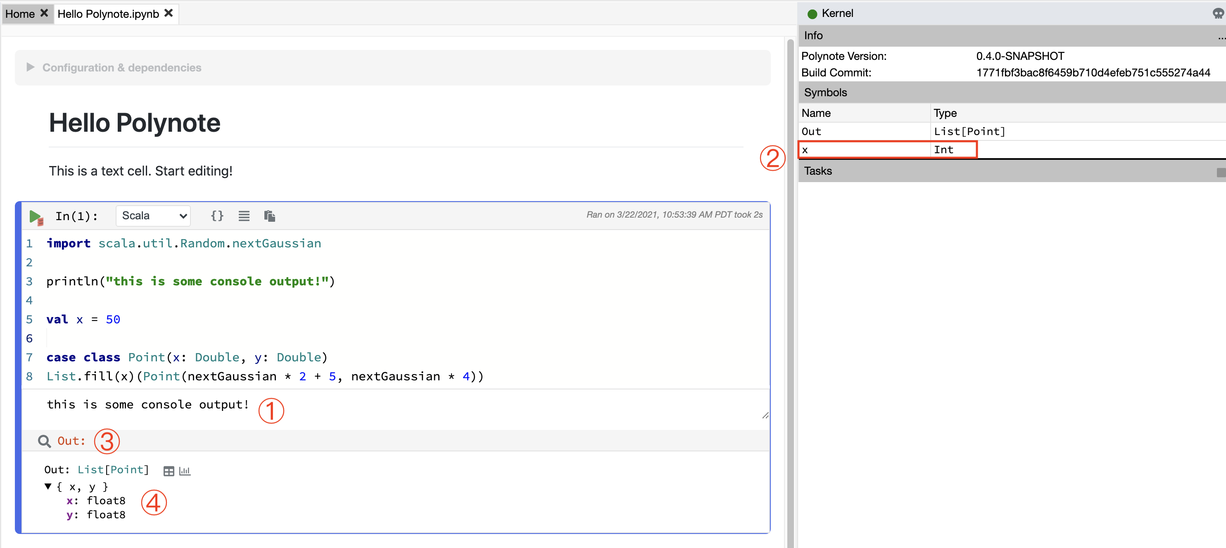Screen dimensions: 1226x548
Task: Click the hamburger list icon in cell toolbar
Action: [x=244, y=216]
